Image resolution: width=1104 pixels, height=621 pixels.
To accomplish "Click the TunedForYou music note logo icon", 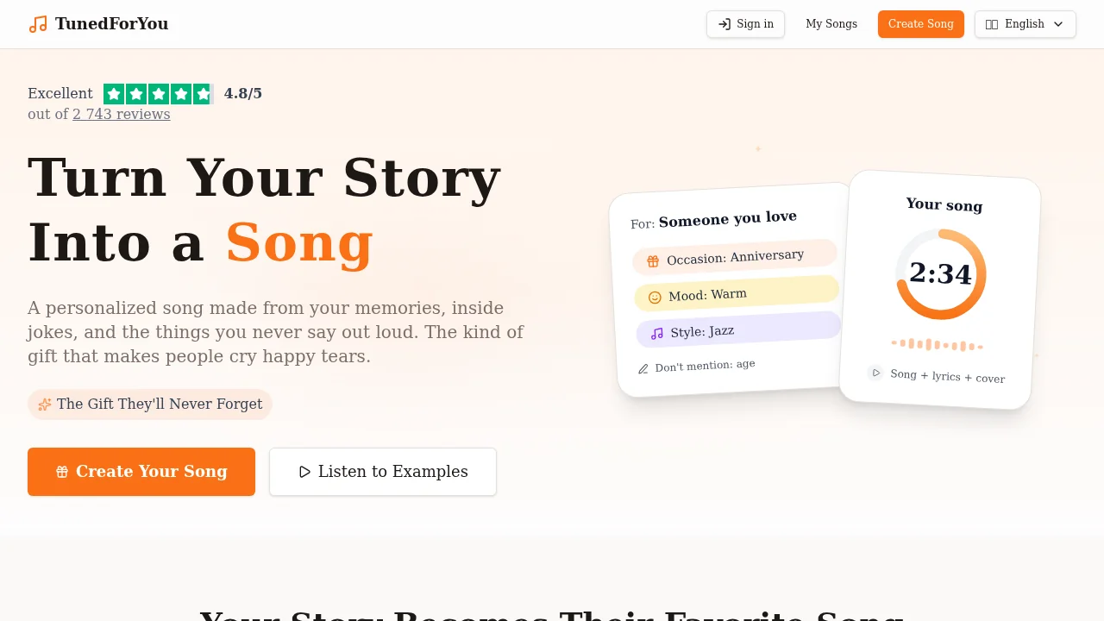I will [x=38, y=23].
